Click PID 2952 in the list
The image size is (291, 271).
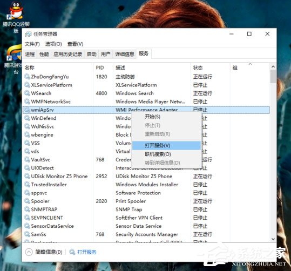click(101, 176)
